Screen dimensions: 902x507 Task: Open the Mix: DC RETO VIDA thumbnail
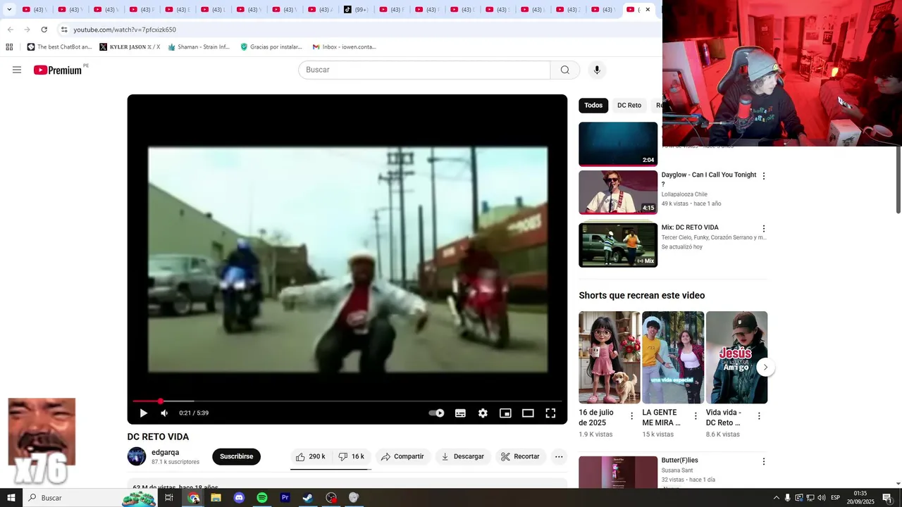point(618,245)
